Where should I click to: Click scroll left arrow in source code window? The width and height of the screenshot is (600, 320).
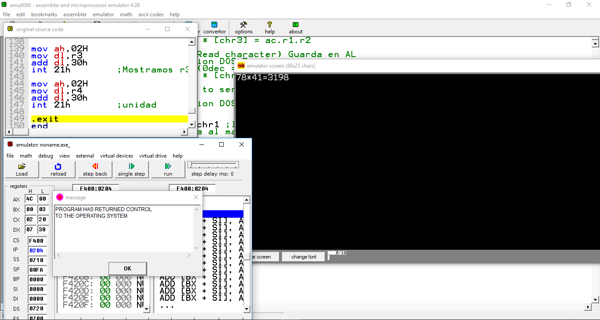9,132
